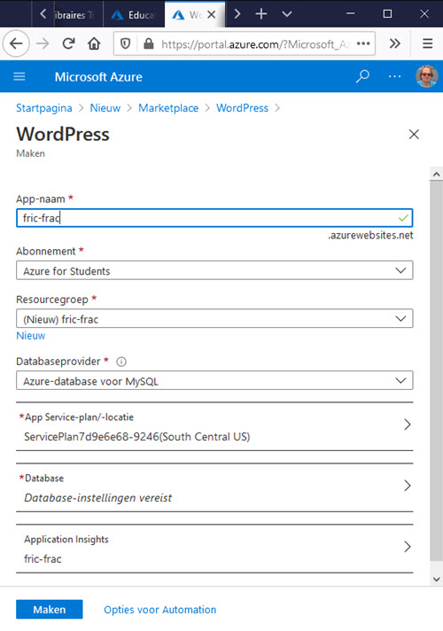Click the Azure search magnifier icon
Screen dimensions: 443x631
pos(362,76)
